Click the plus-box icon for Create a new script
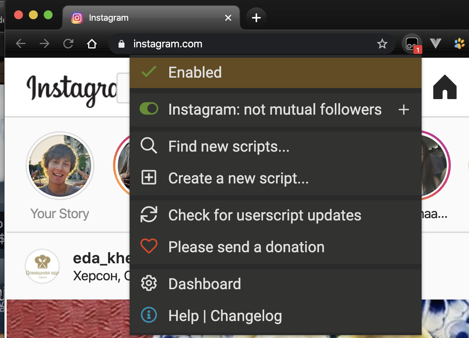 (149, 178)
